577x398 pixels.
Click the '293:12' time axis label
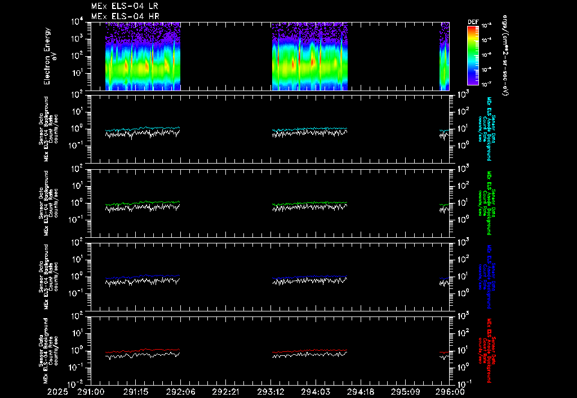[270, 392]
